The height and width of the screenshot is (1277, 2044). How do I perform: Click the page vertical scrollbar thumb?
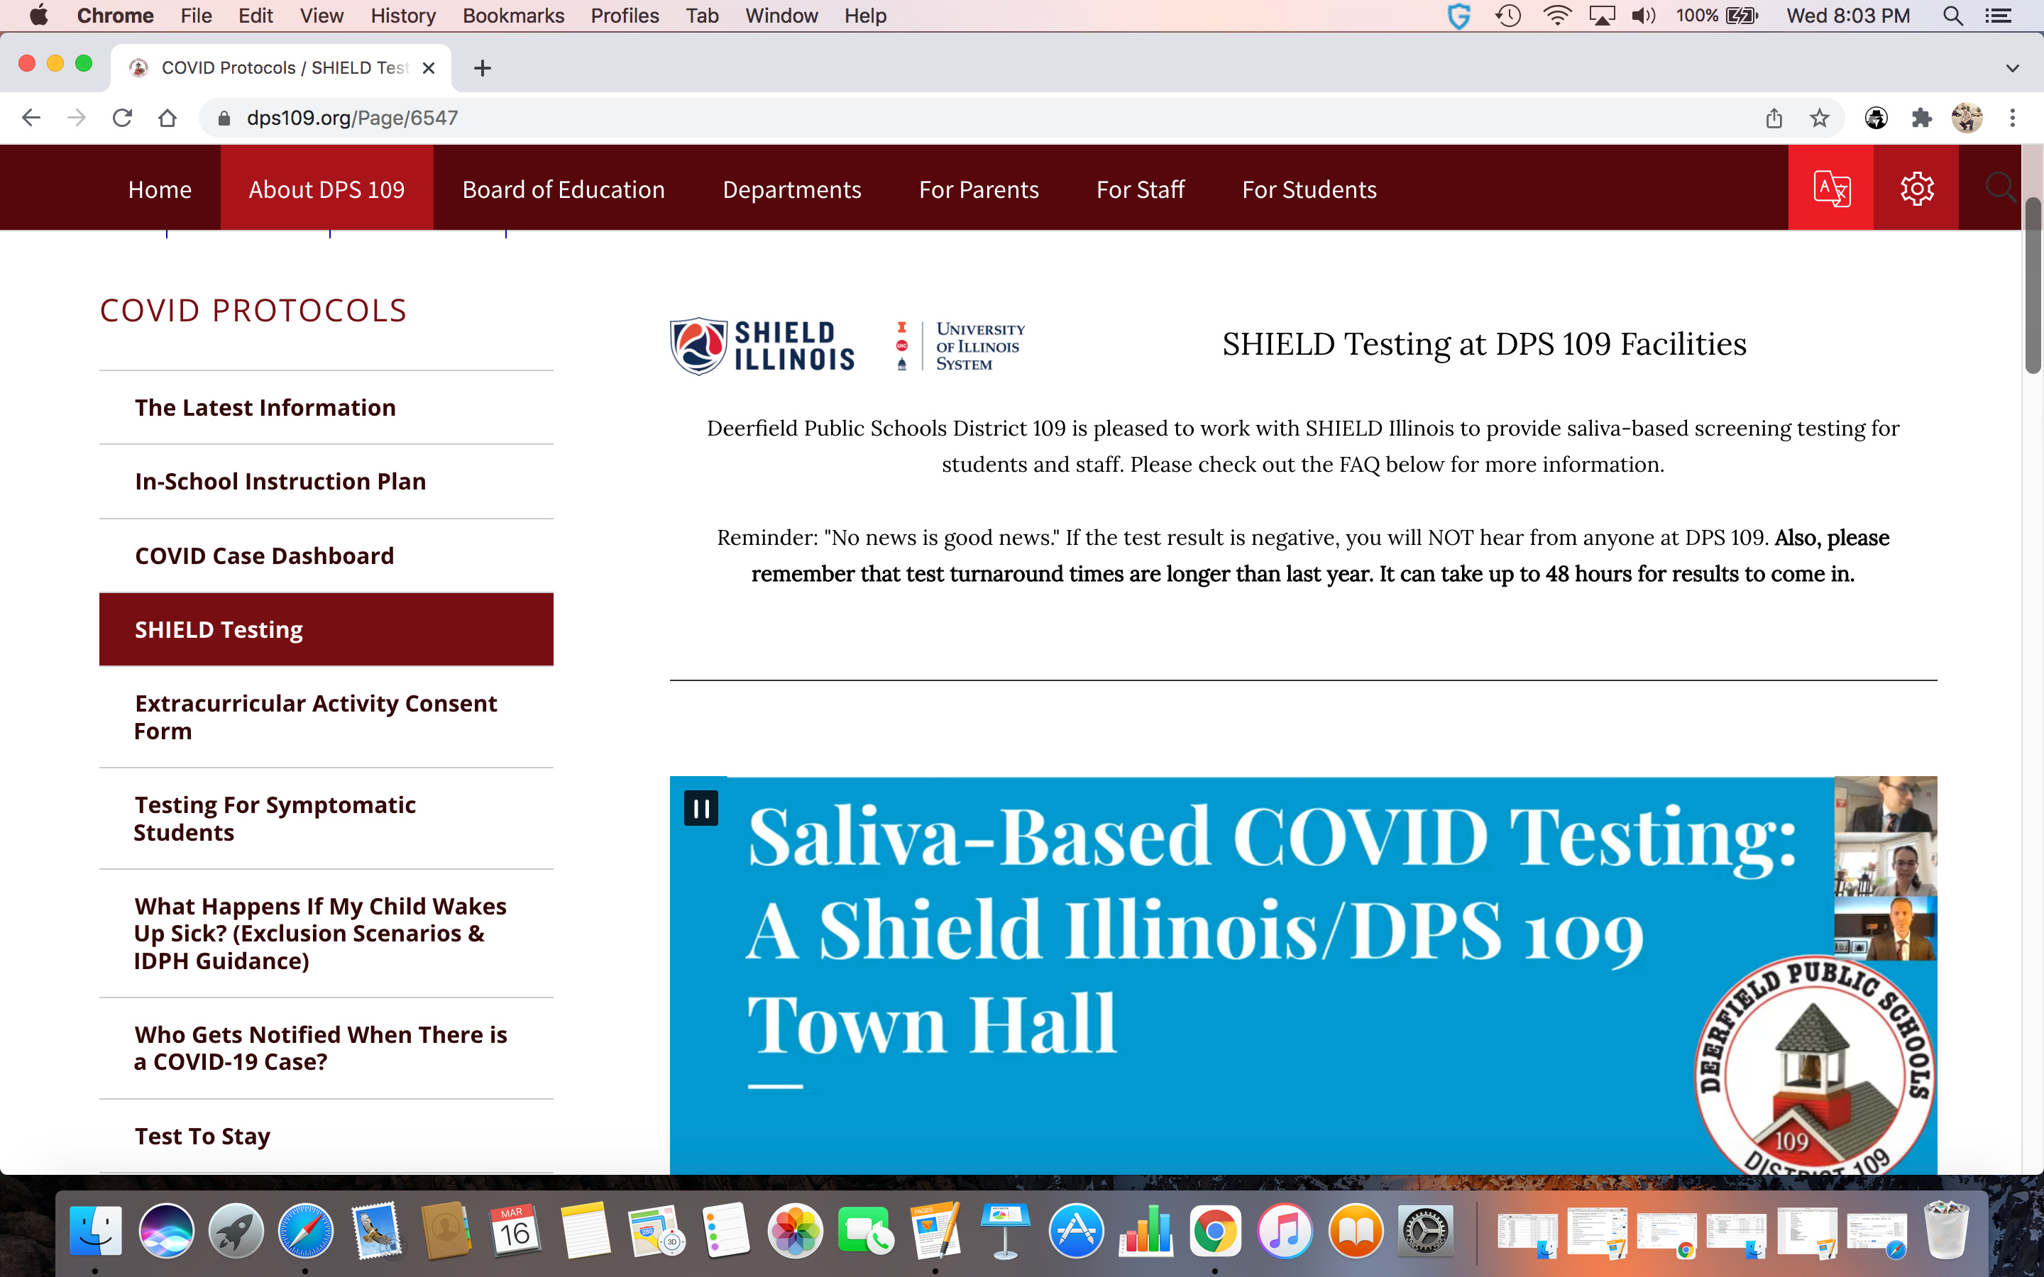pos(2033,285)
